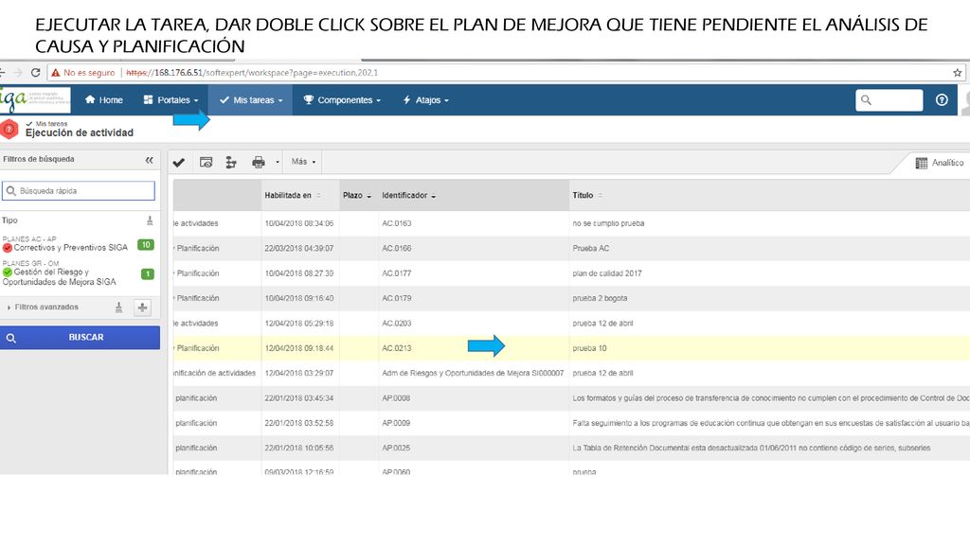Open the Más dropdown
The height and width of the screenshot is (545, 970).
[x=304, y=162]
